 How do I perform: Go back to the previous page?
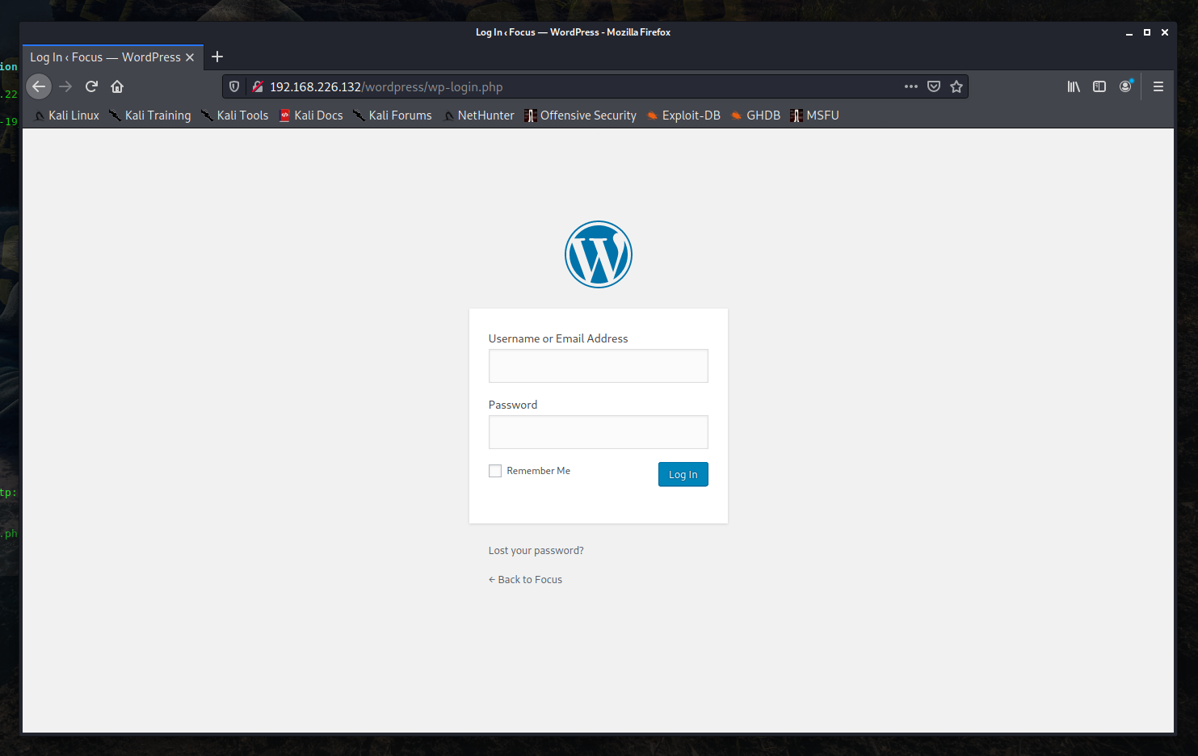(39, 86)
